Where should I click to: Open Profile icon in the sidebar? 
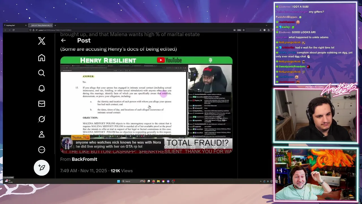point(42,134)
